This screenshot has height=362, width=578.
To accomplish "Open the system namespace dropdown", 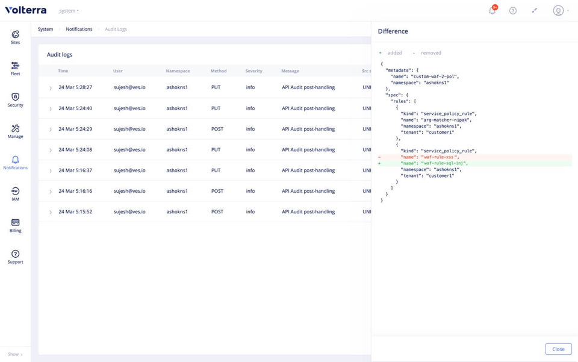I will 69,11.
